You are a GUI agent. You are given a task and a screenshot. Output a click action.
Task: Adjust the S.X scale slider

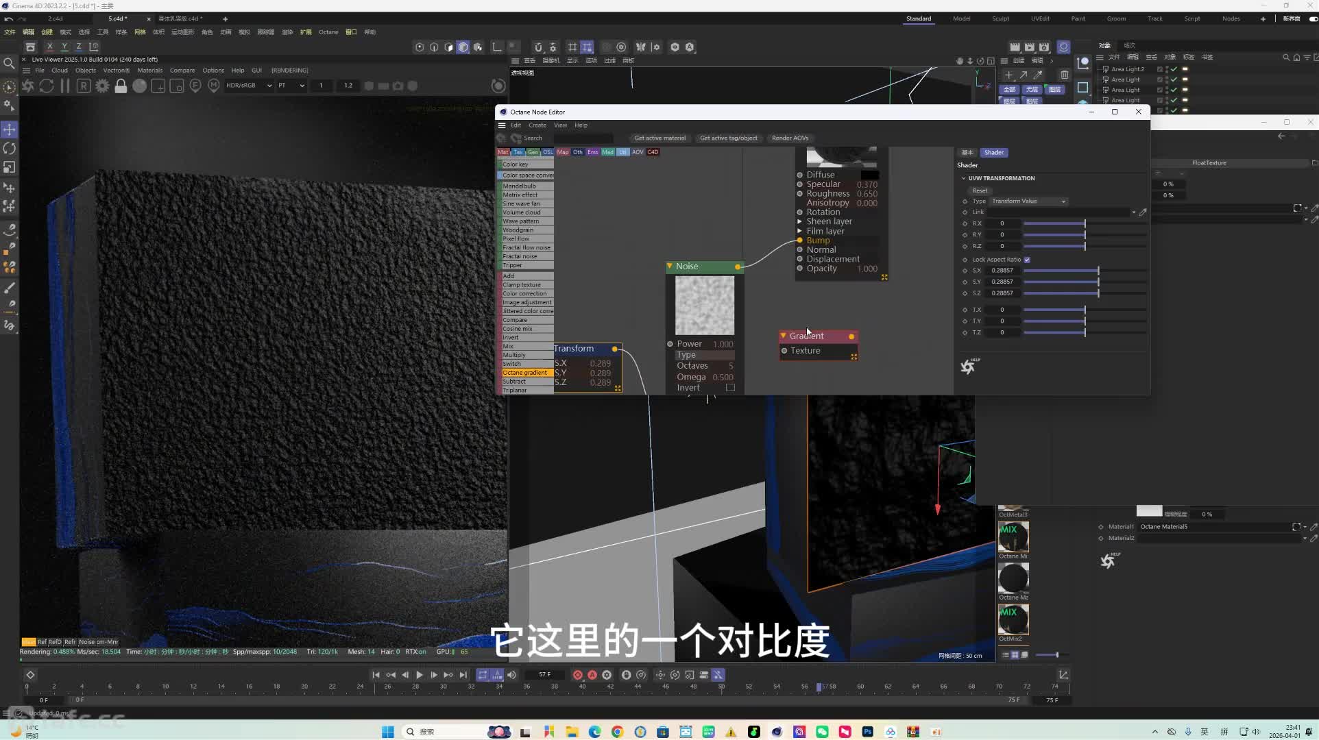tap(1085, 271)
